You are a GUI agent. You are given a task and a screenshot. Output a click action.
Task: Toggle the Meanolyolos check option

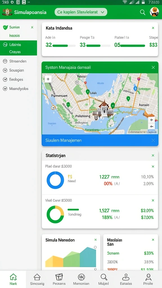click(x=5, y=89)
